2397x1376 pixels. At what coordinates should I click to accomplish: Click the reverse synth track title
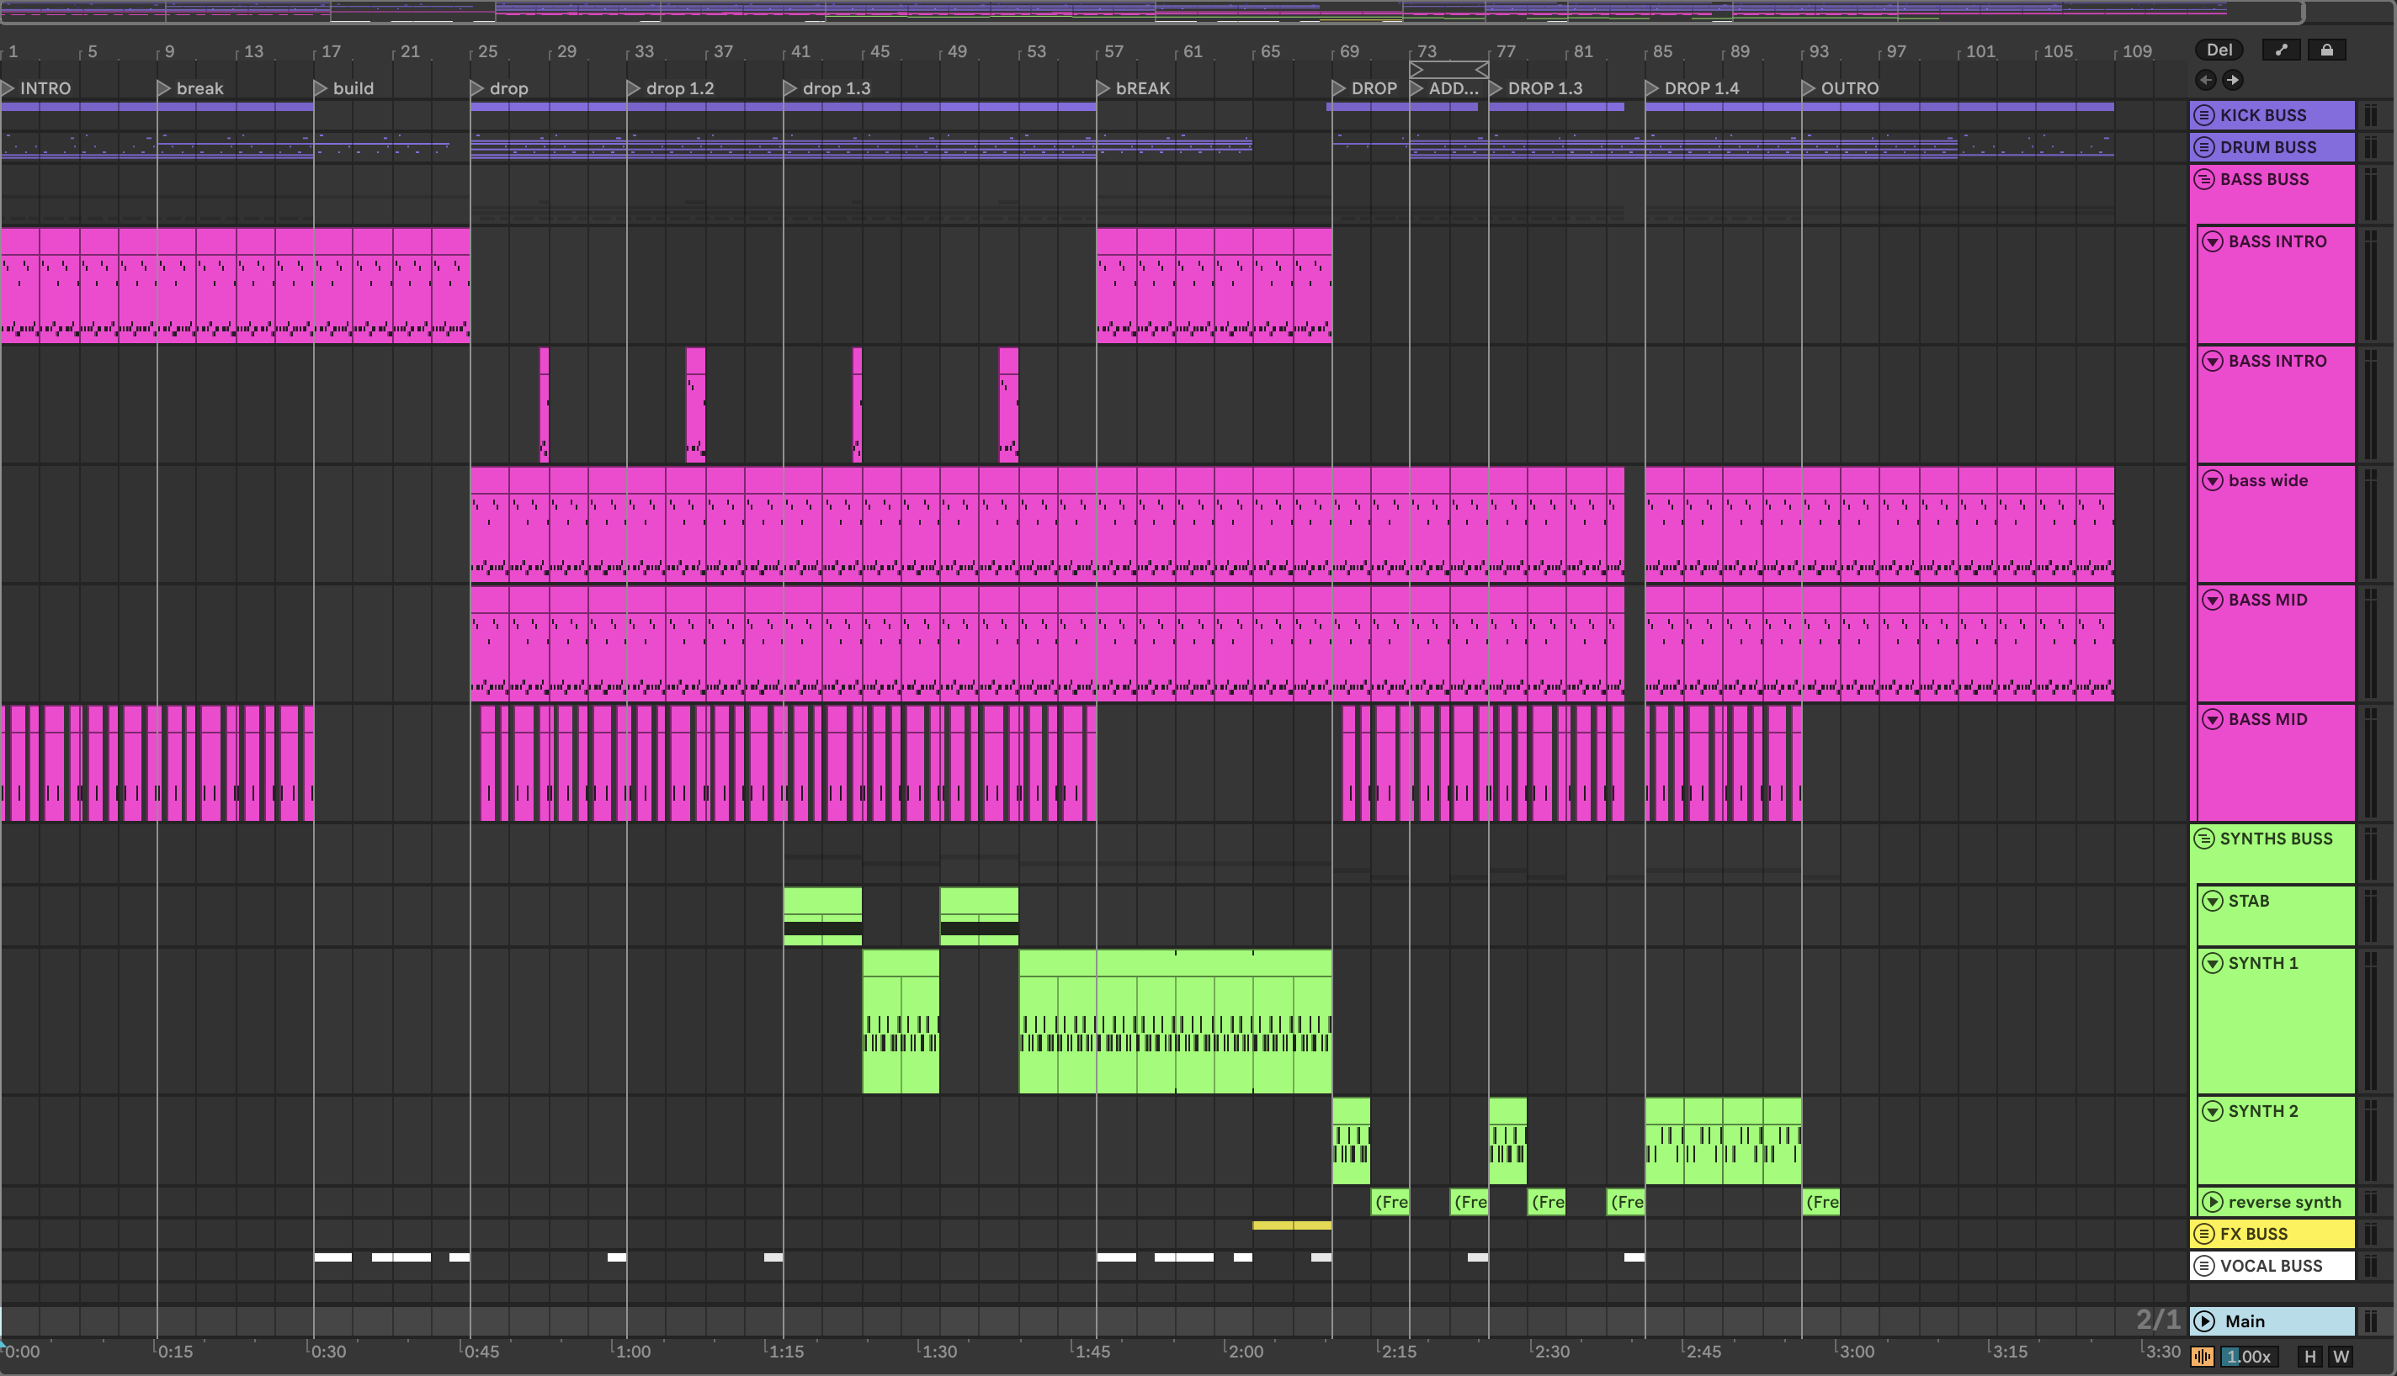point(2283,1202)
